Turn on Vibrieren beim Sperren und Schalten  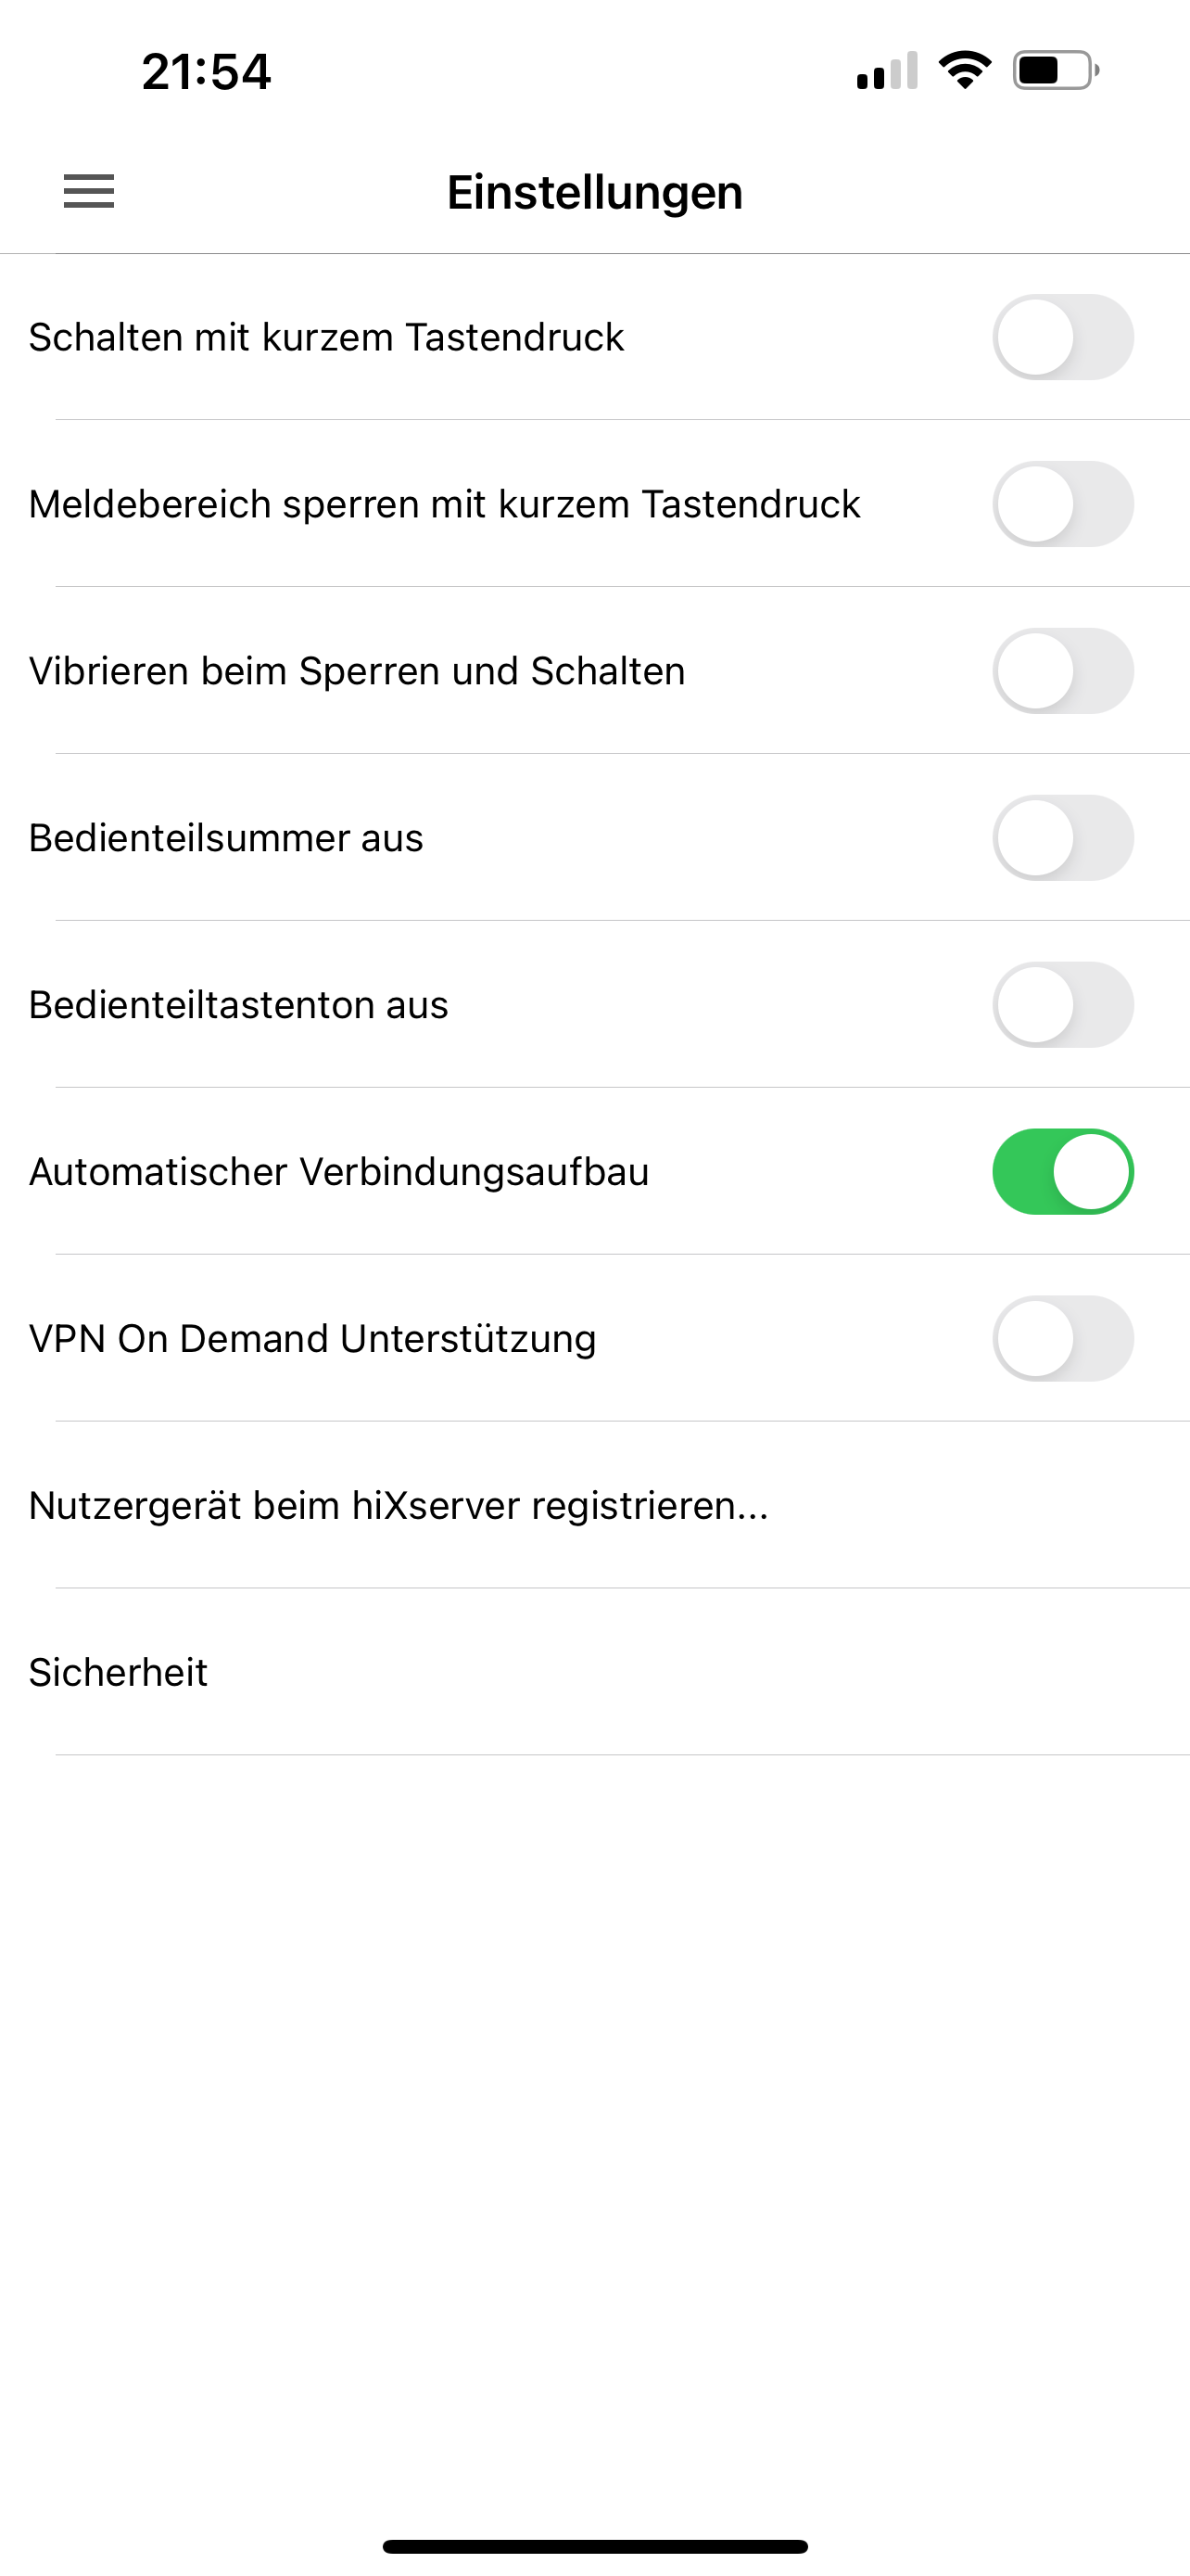point(1062,671)
